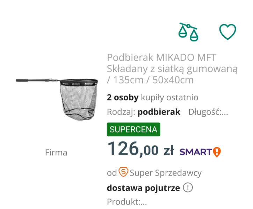253x209 pixels.
Task: Expand the truncated Długość parameter
Action: (x=208, y=112)
